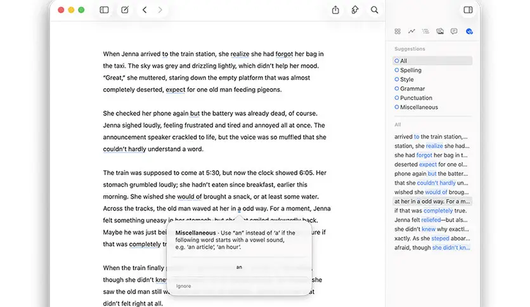Switch to the Outline list tab
The height and width of the screenshot is (307, 530).
coord(425,32)
